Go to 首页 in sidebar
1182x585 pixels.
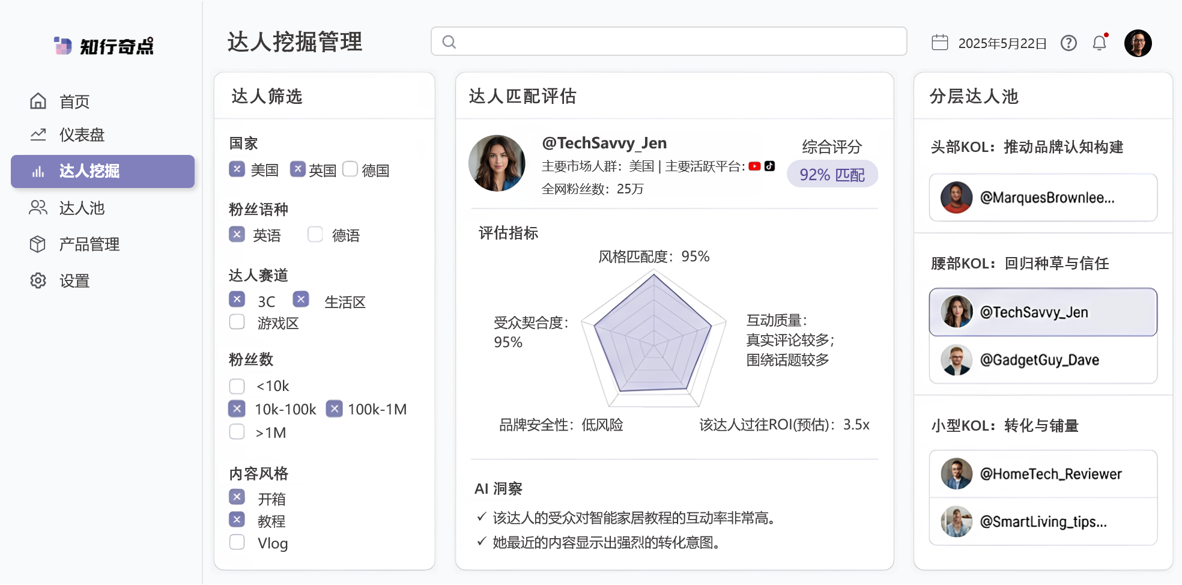tap(74, 102)
